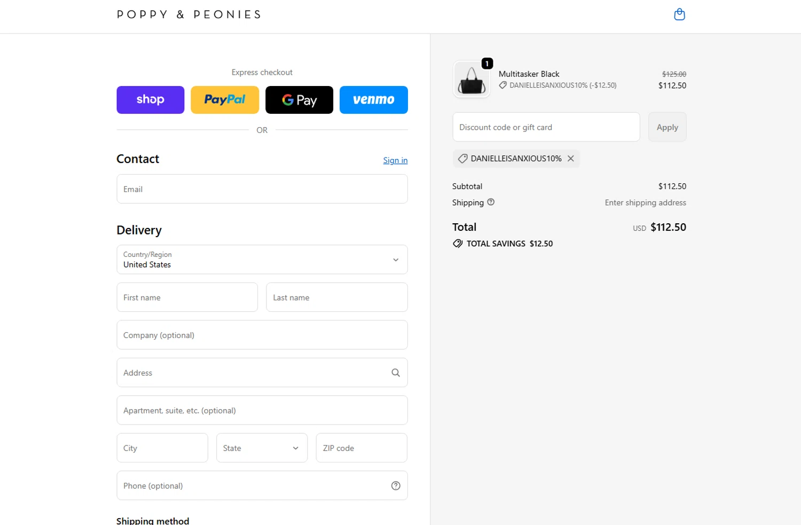This screenshot has height=525, width=801.
Task: Click the Company (optional) field
Action: point(262,335)
